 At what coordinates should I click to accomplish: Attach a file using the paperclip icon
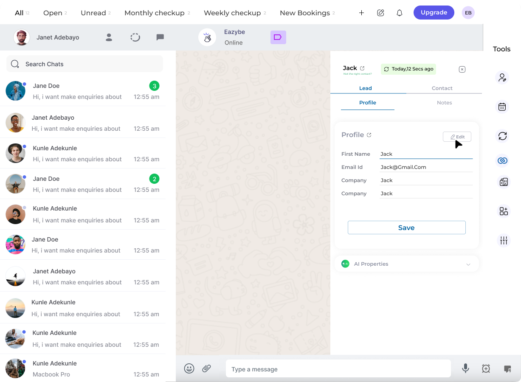[x=207, y=368]
